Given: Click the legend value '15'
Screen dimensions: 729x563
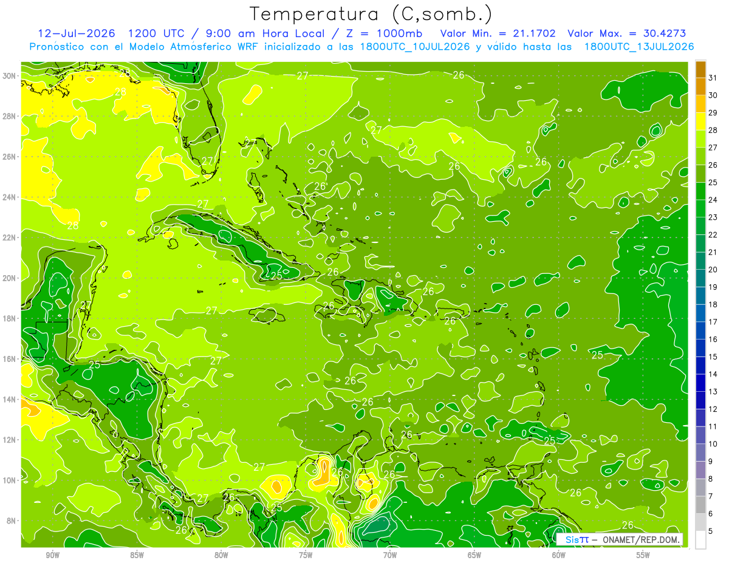Looking at the screenshot, I should point(713,357).
